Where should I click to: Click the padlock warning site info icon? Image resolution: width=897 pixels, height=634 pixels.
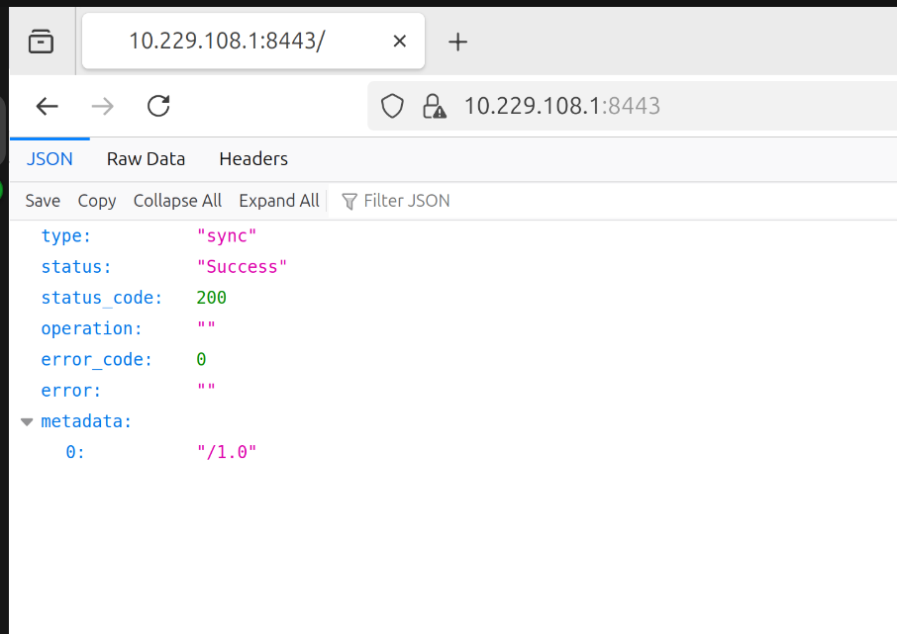435,106
